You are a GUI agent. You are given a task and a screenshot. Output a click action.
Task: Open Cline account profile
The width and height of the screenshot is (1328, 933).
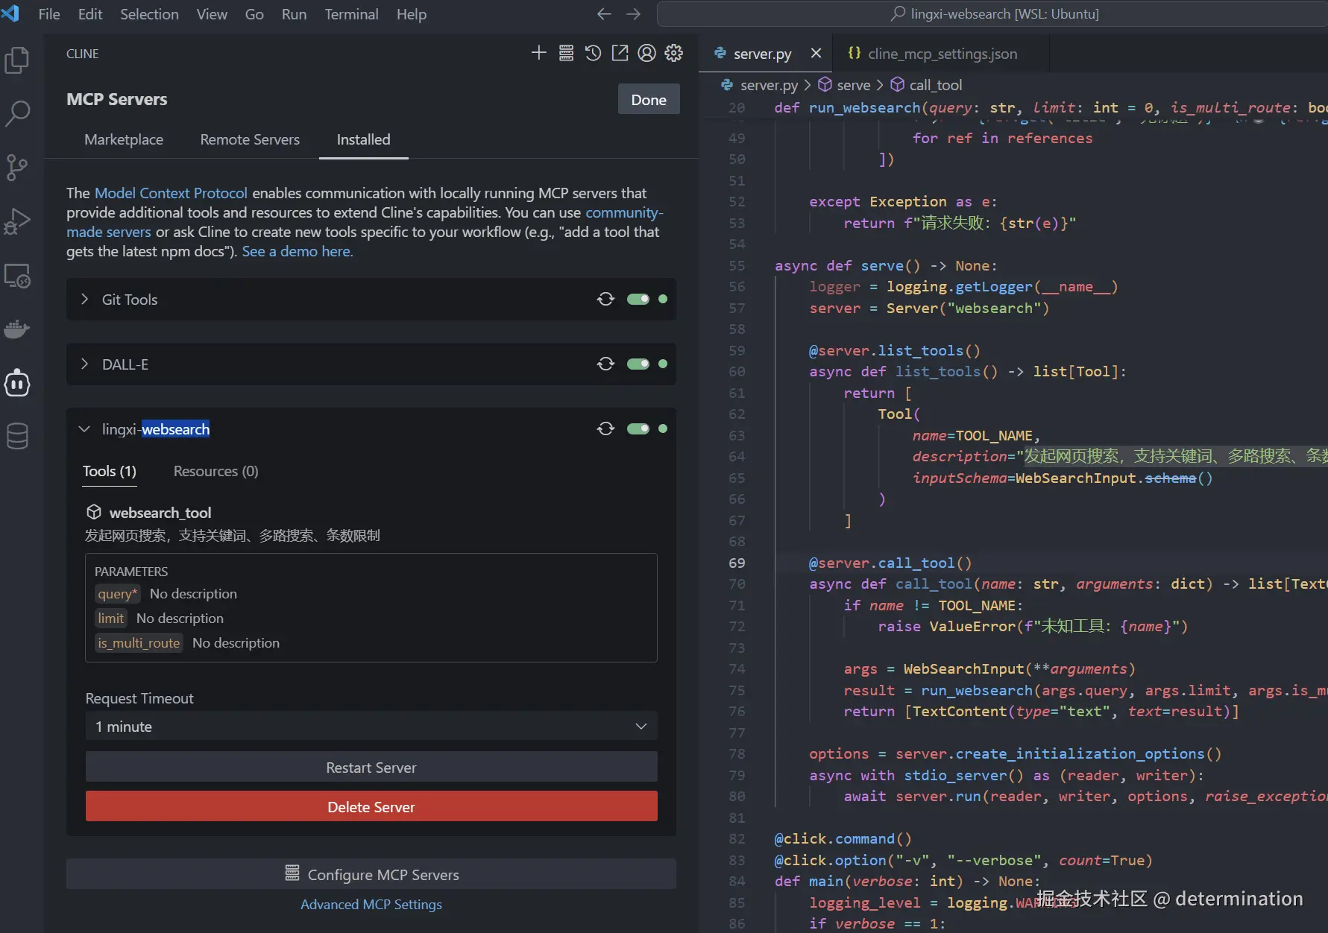click(646, 53)
